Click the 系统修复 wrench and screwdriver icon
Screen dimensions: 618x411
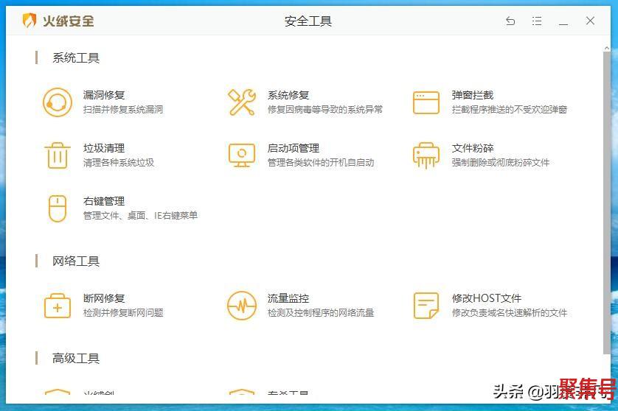tap(241, 102)
